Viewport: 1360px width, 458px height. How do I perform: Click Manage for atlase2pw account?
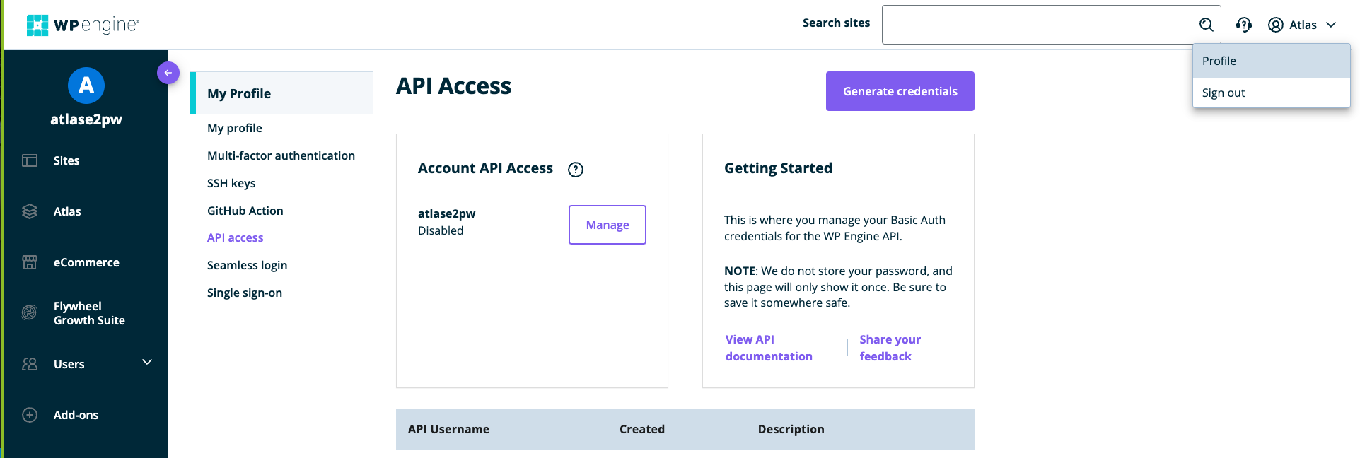[x=607, y=225]
